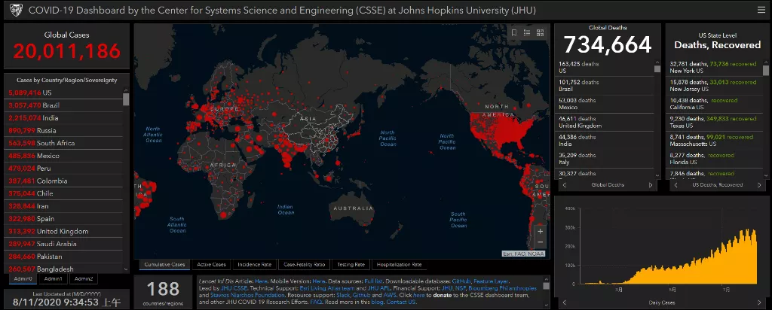Screen dimensions: 772x310
Task: Select Russia row in country cases list
Action: pos(65,131)
